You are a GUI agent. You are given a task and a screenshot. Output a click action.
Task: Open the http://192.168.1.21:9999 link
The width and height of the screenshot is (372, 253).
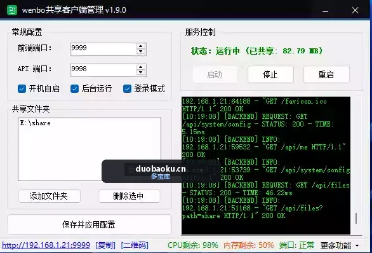pyautogui.click(x=46, y=245)
